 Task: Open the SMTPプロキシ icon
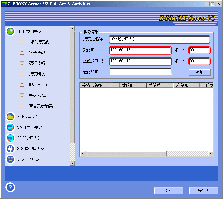(10, 127)
